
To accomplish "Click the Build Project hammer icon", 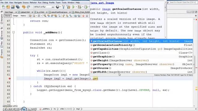I will (x=63, y=7).
